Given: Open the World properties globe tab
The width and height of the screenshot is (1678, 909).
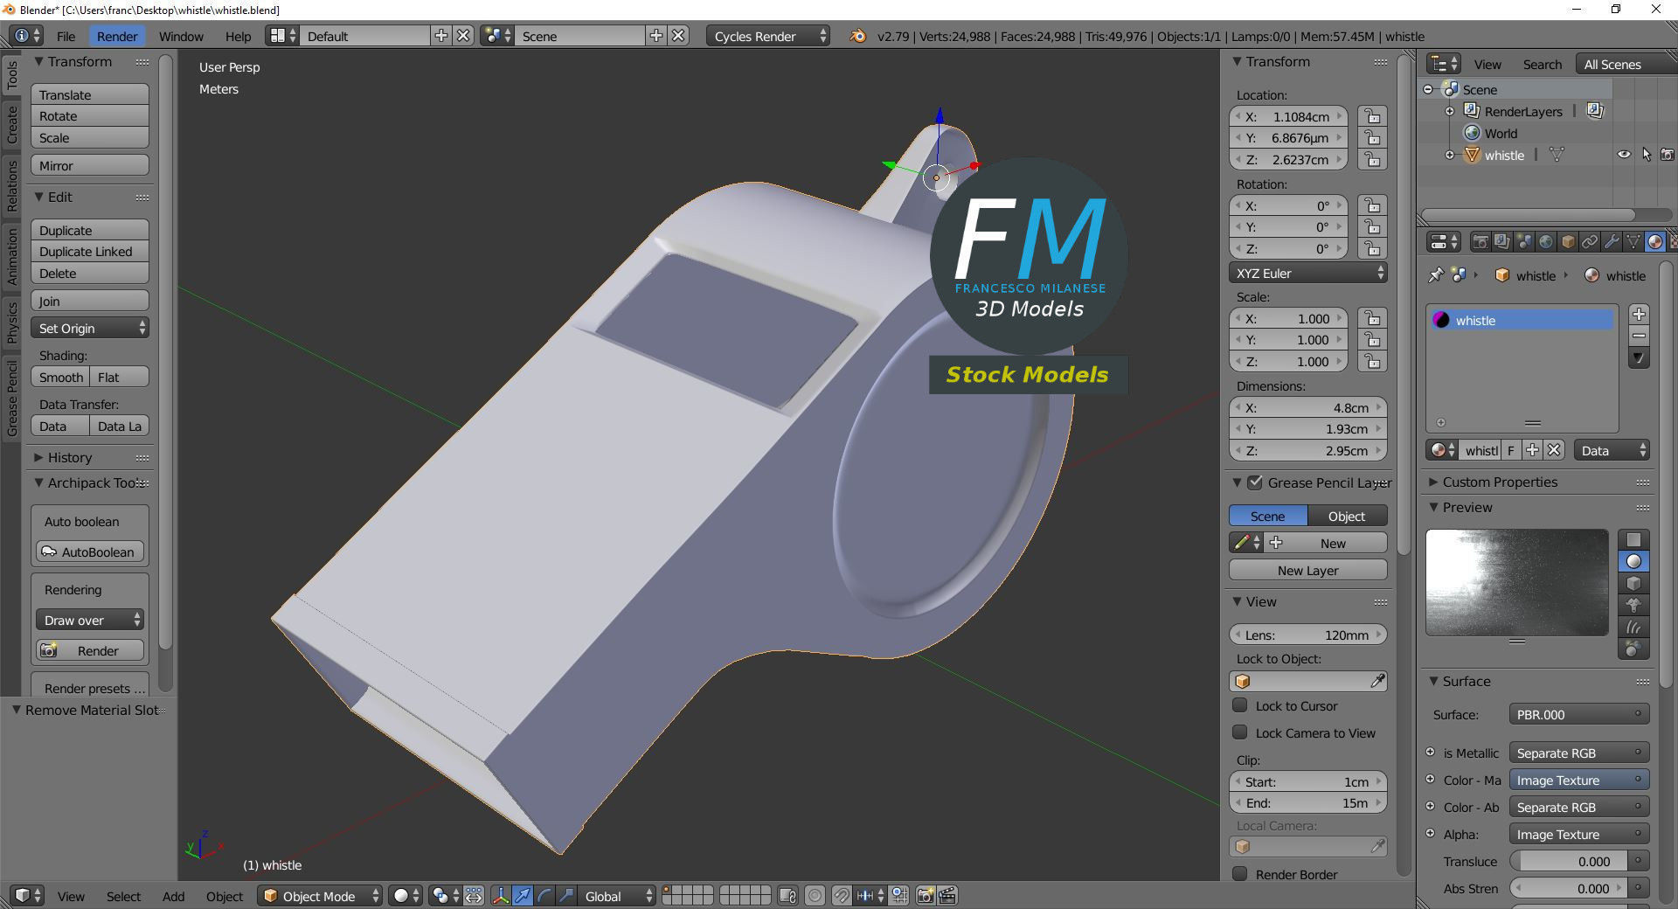Looking at the screenshot, I should (x=1546, y=242).
